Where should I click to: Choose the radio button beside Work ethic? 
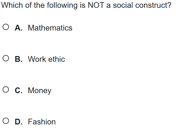(7, 59)
